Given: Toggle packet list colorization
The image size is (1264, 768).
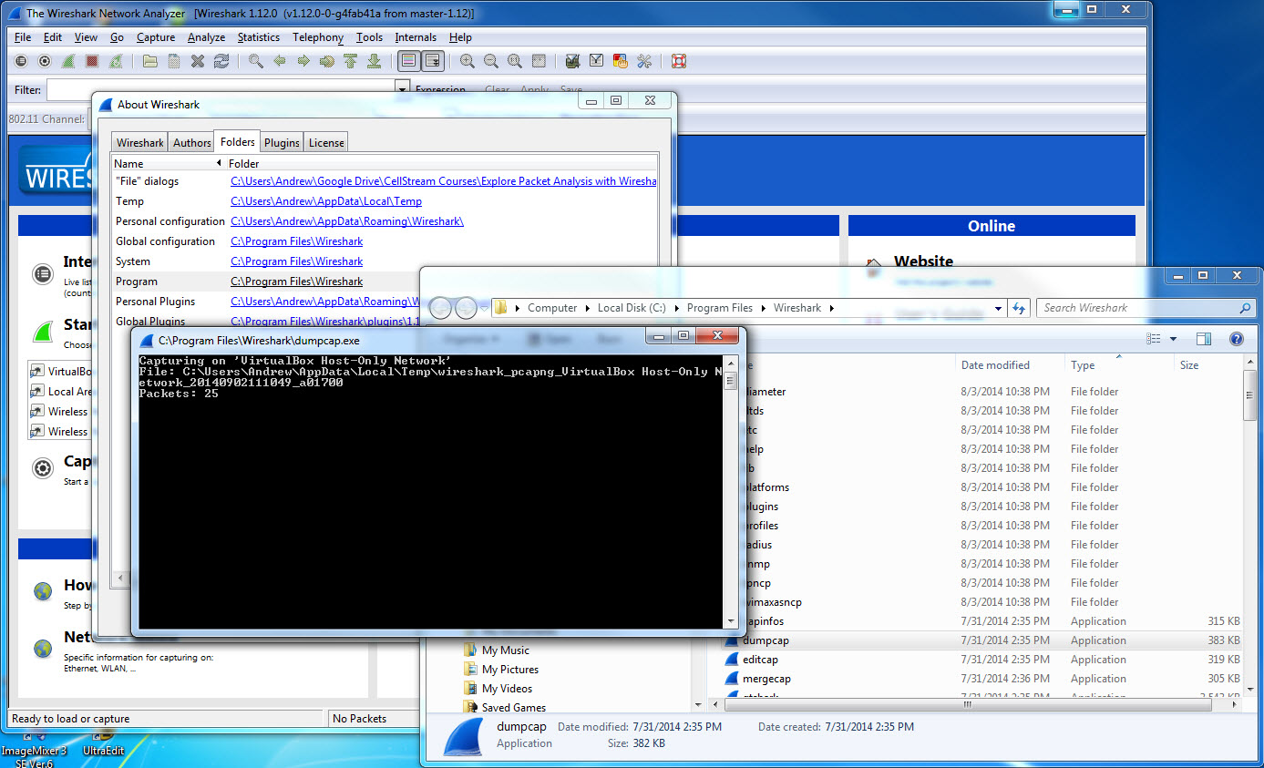Looking at the screenshot, I should click(x=407, y=61).
